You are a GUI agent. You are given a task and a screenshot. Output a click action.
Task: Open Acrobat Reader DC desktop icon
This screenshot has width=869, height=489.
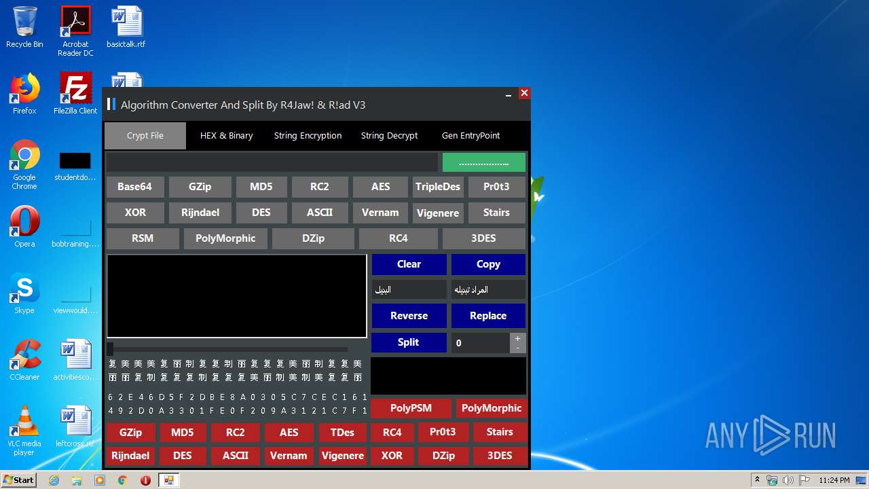click(75, 32)
